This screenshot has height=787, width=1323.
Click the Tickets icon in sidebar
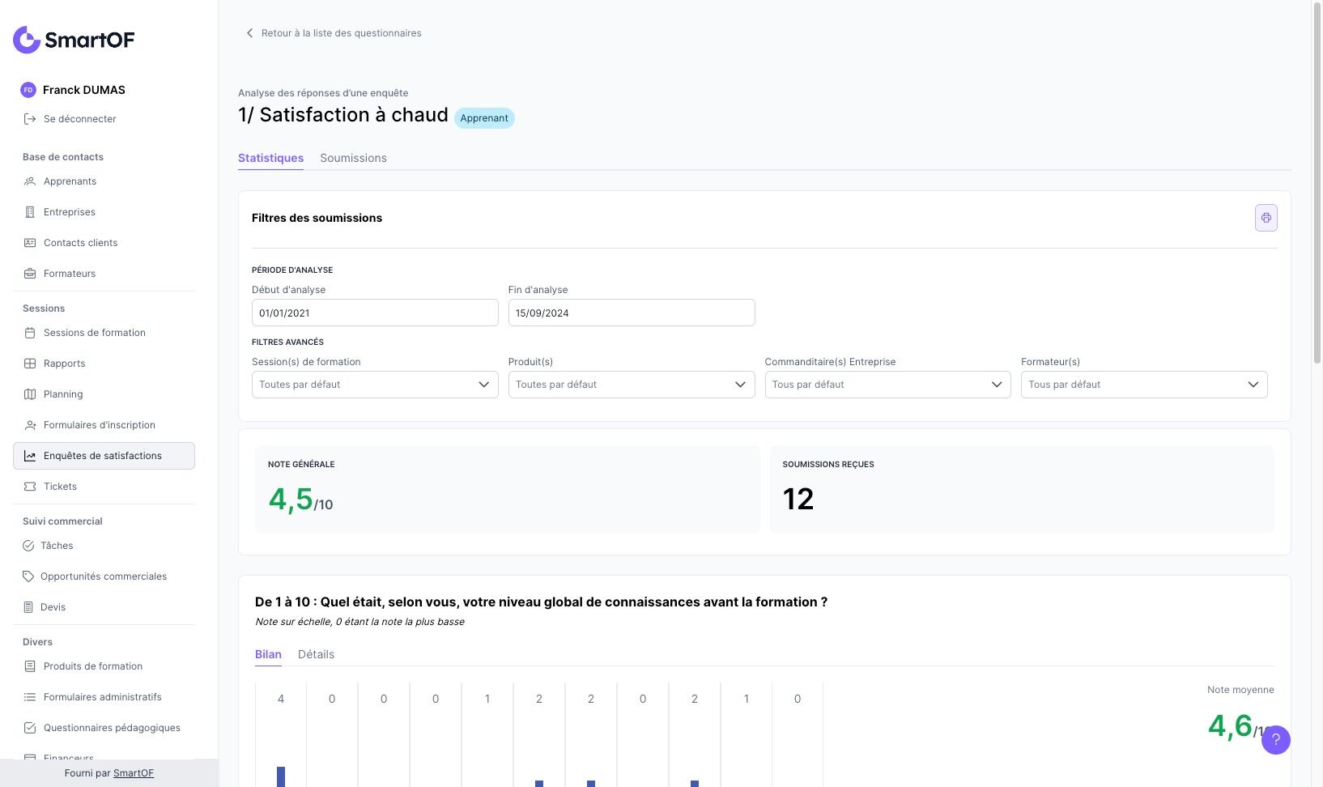coord(30,487)
